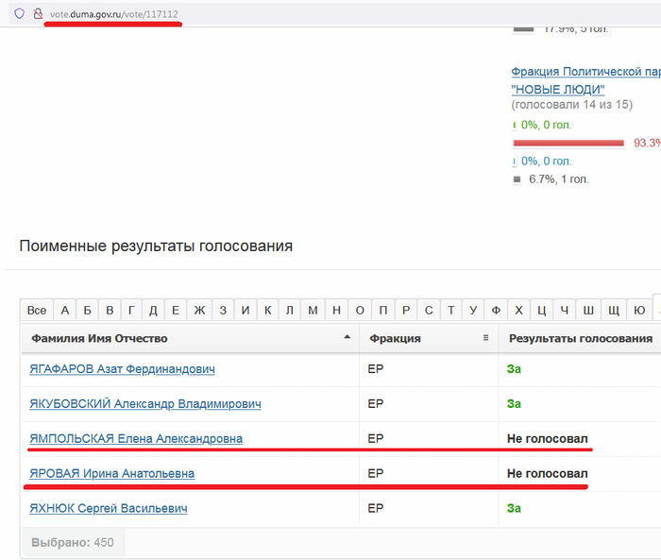Image resolution: width=661 pixels, height=560 pixels.
Task: Open ЯРОВАЯ Ирина Анатольевна deputy link
Action: tap(112, 473)
